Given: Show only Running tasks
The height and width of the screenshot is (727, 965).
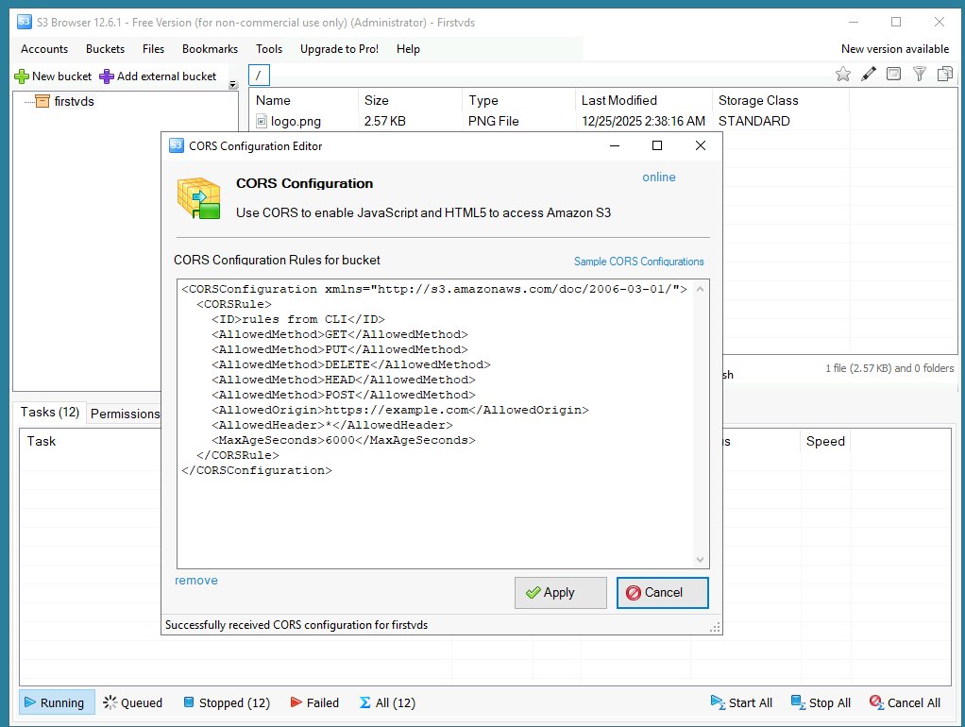Looking at the screenshot, I should click(57, 702).
